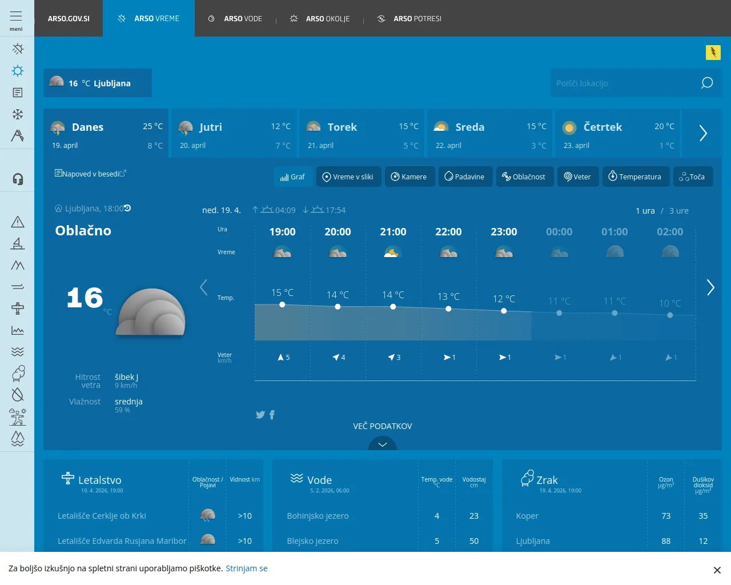Select the Letalstvo airplane icon in sidebar
This screenshot has width=731, height=585.
click(17, 308)
